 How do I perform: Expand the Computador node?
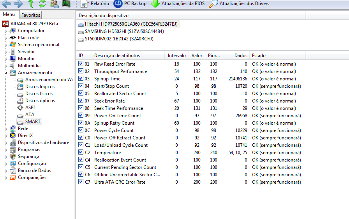click(x=6, y=31)
